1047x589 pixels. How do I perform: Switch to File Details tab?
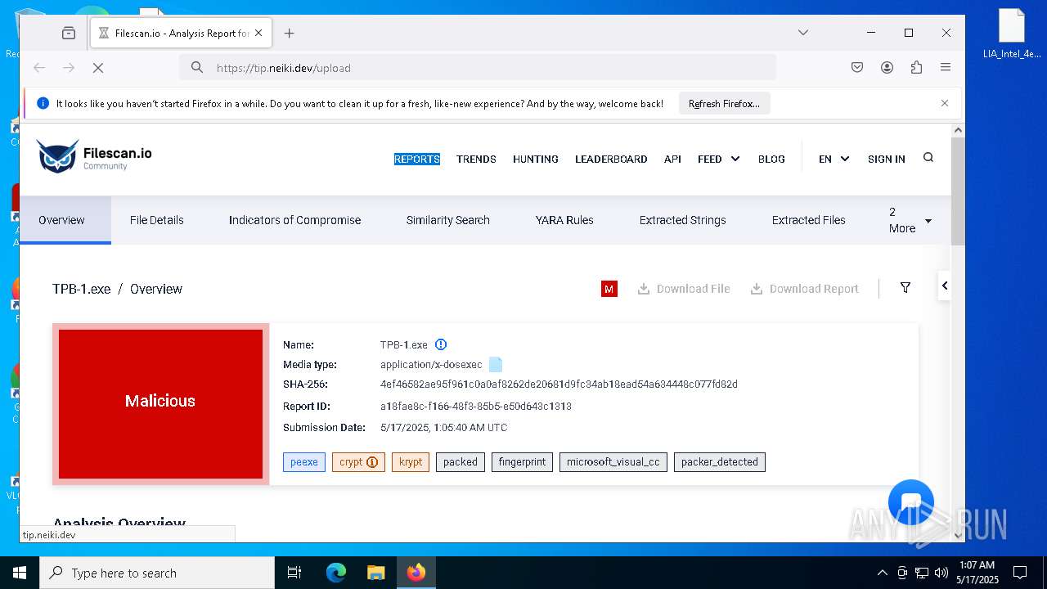pos(156,220)
